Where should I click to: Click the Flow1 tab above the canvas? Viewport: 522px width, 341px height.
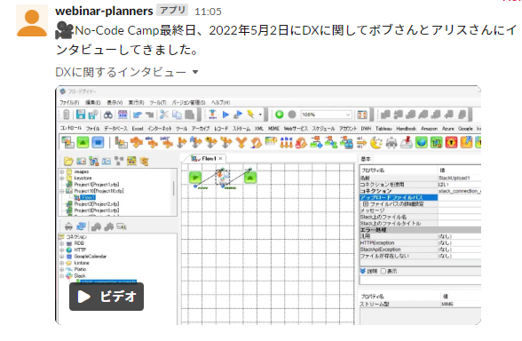click(209, 158)
